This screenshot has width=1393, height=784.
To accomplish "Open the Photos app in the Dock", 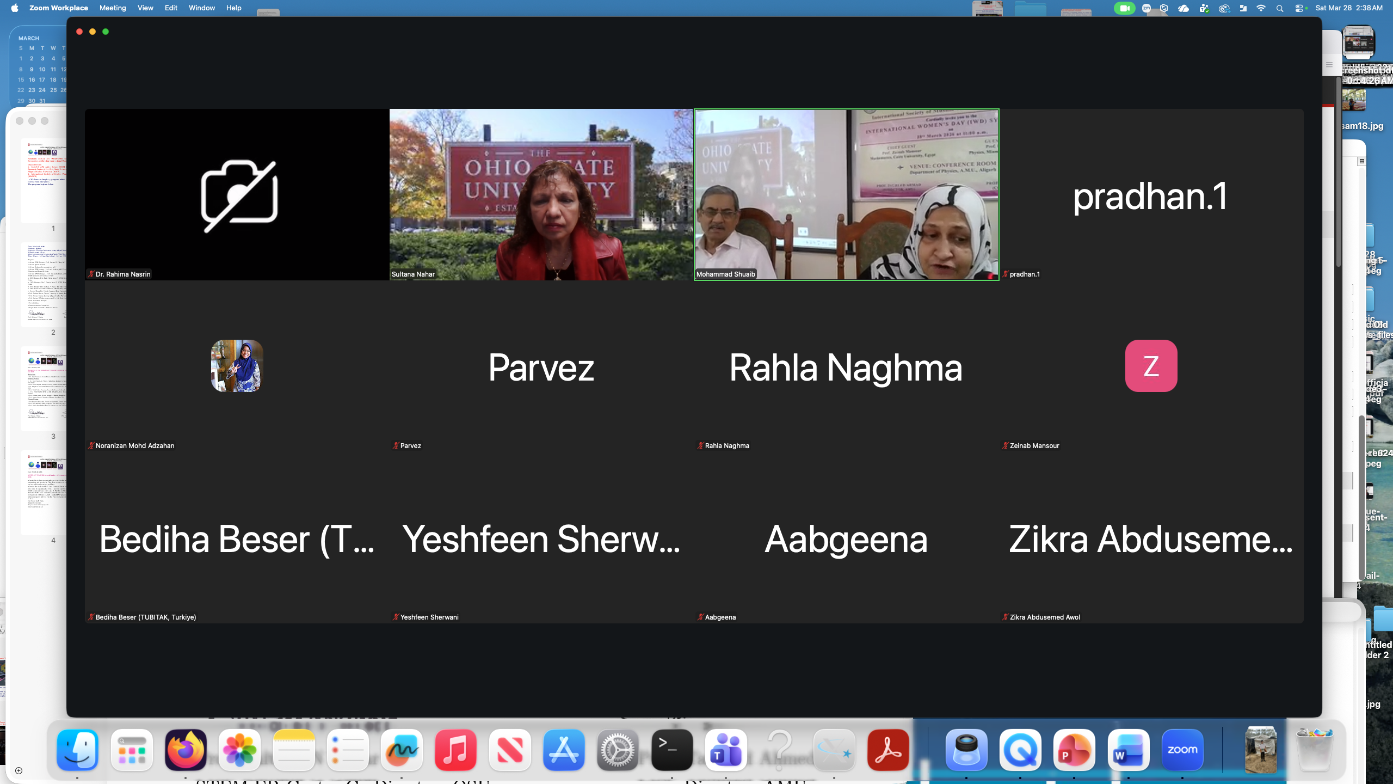I will 239,750.
